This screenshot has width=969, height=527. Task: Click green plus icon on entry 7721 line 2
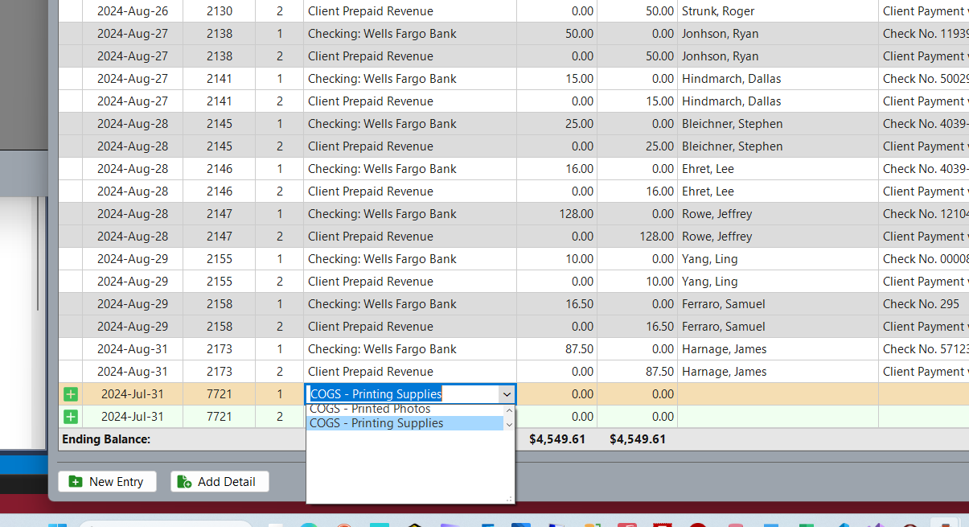[x=71, y=417]
